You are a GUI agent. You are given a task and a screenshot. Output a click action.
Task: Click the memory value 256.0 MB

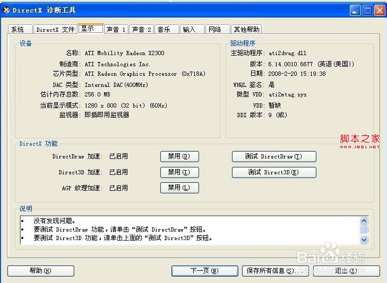pos(97,94)
